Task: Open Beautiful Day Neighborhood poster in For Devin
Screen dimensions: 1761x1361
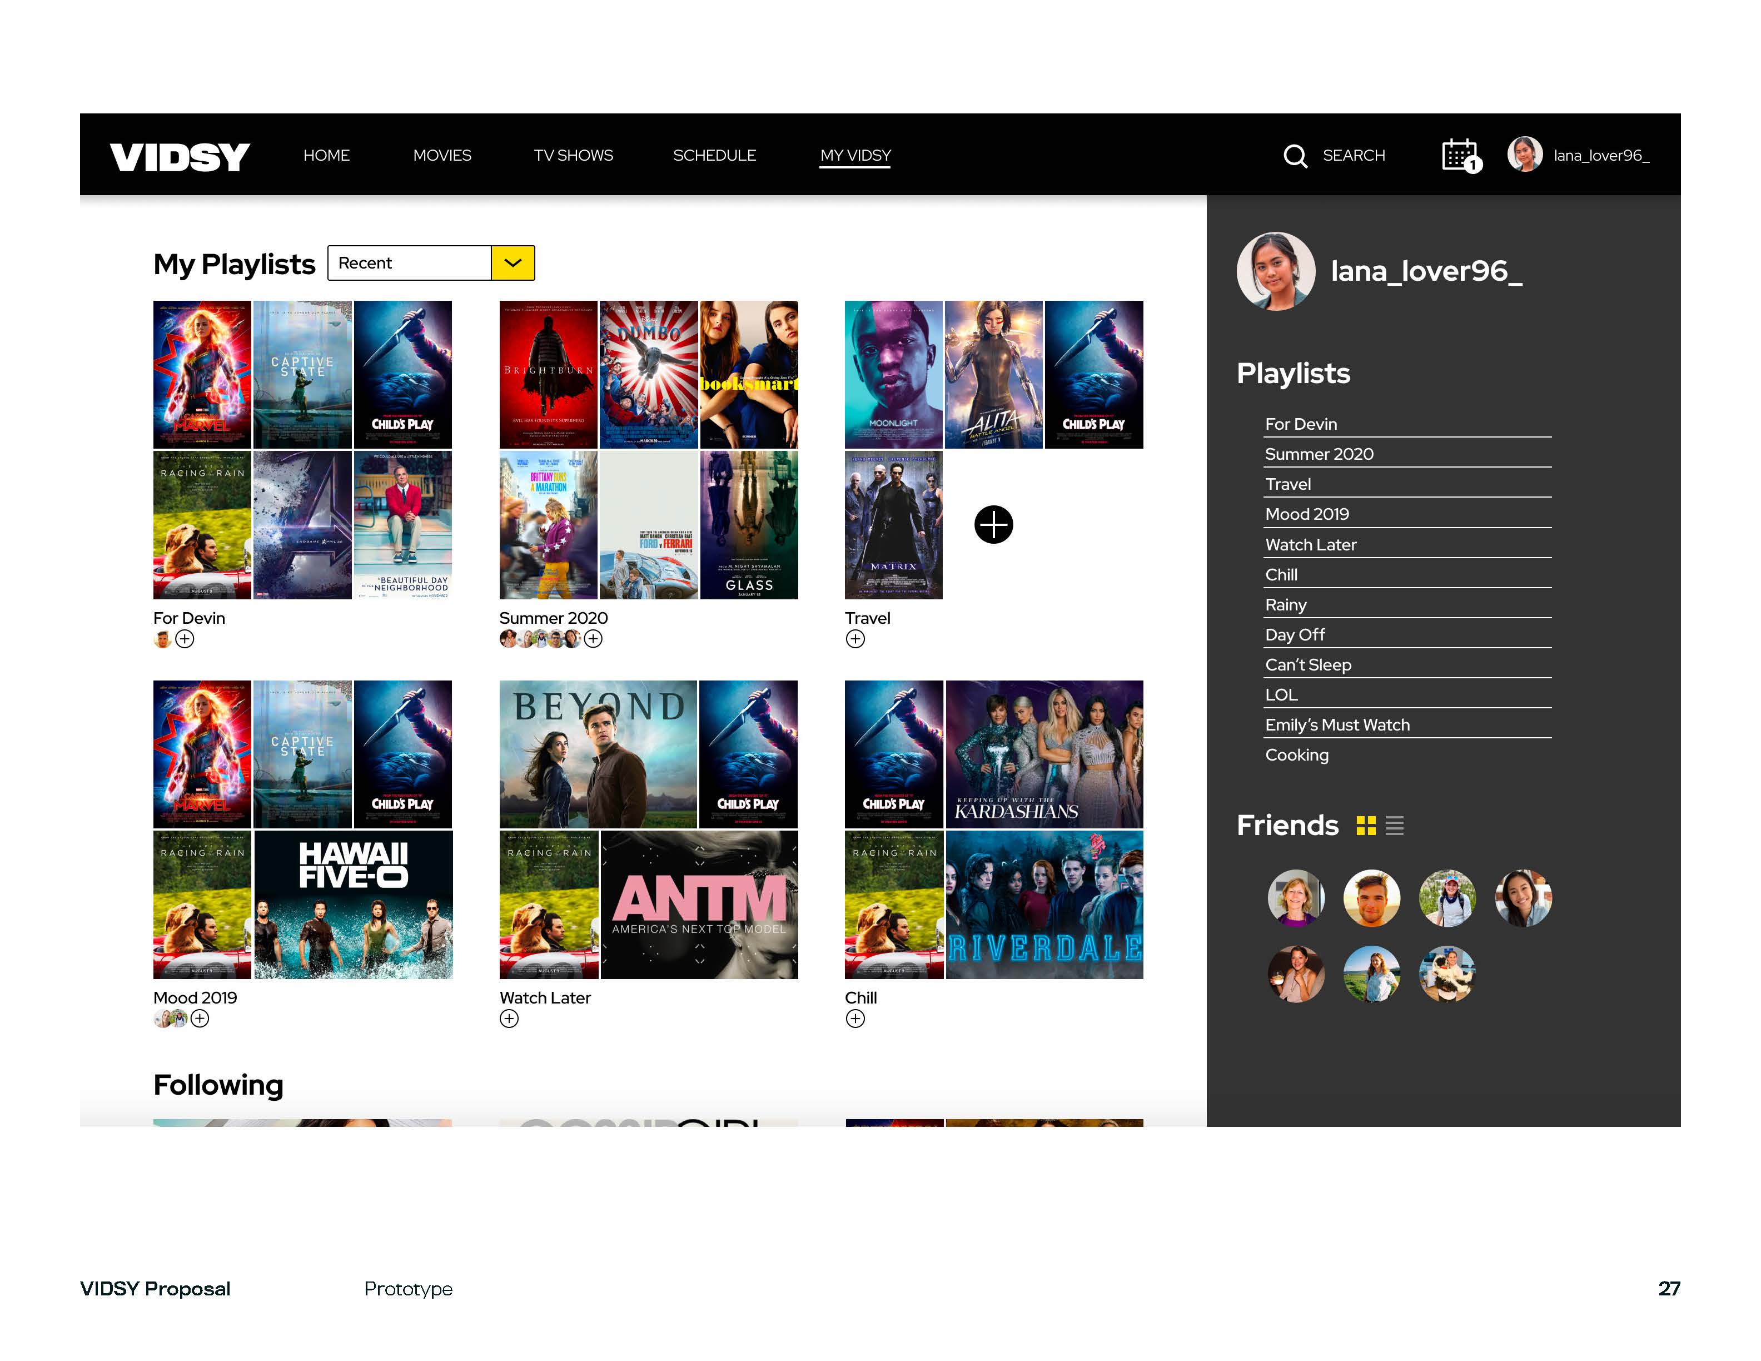Action: (403, 525)
